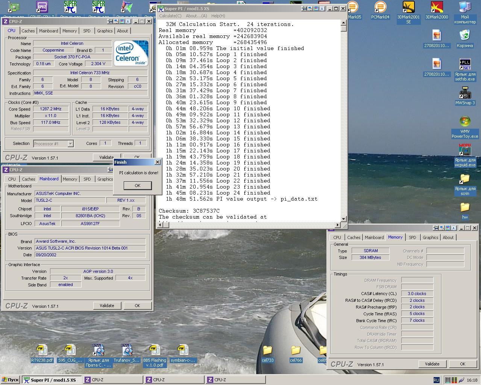This screenshot has width=481, height=385.
Task: Open the hw folder on desktop
Action: tap(465, 211)
